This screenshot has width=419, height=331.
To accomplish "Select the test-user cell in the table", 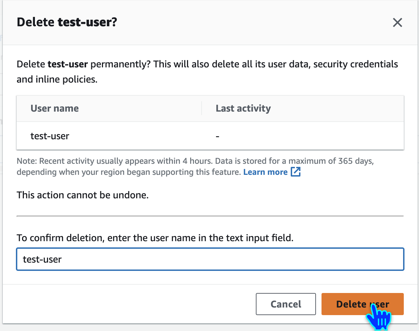I will coord(50,136).
